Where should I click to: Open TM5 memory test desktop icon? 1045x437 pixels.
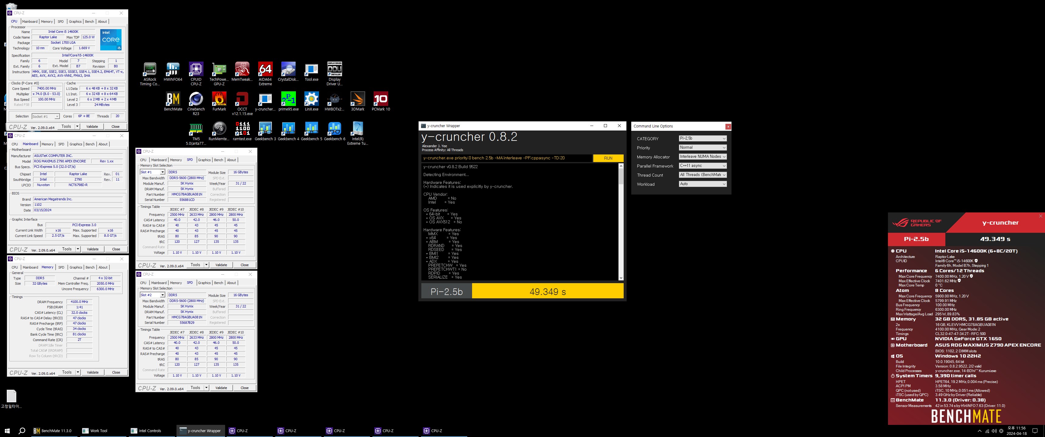(x=196, y=133)
